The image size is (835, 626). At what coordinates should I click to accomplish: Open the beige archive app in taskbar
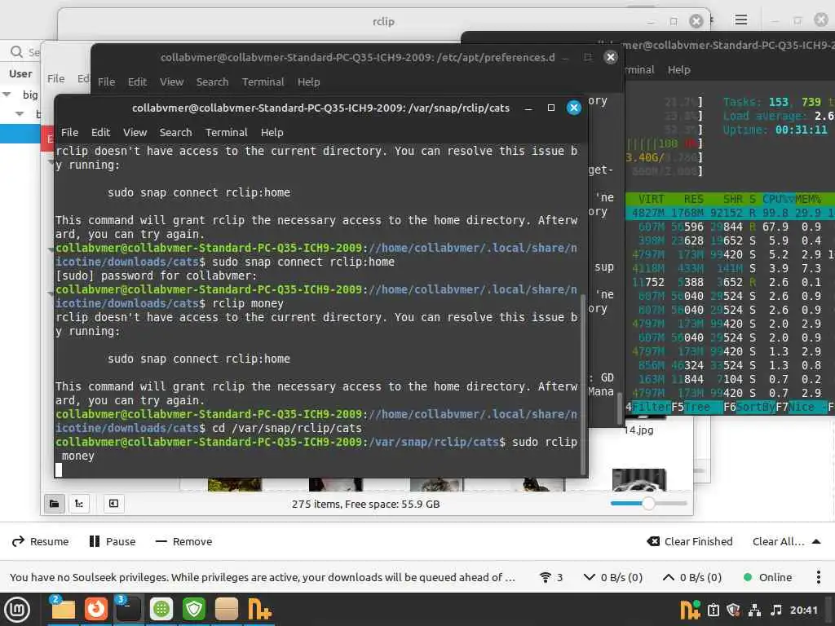click(x=227, y=610)
